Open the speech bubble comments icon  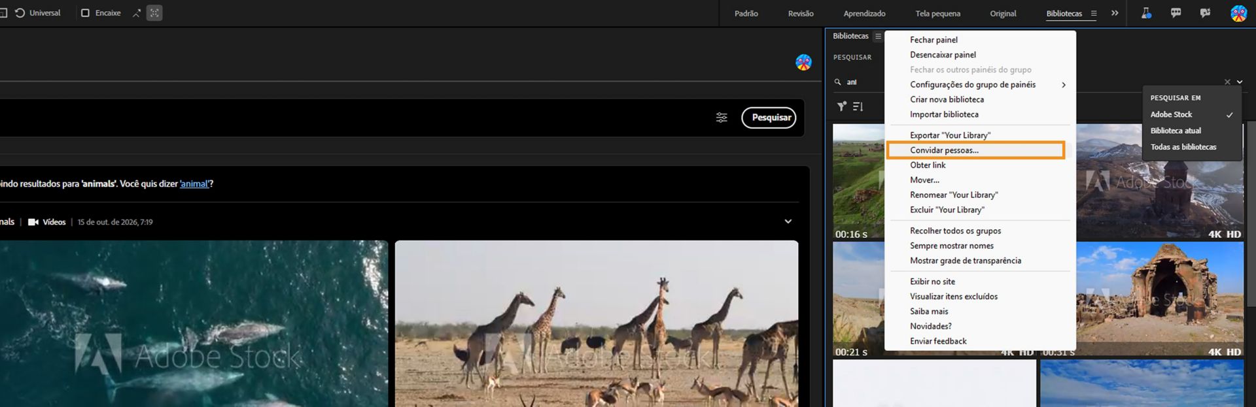click(x=1176, y=13)
